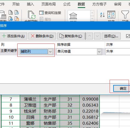This screenshot has height=128, width=130.
Task: Open 查询和连接 pane
Action: tap(50, 13)
